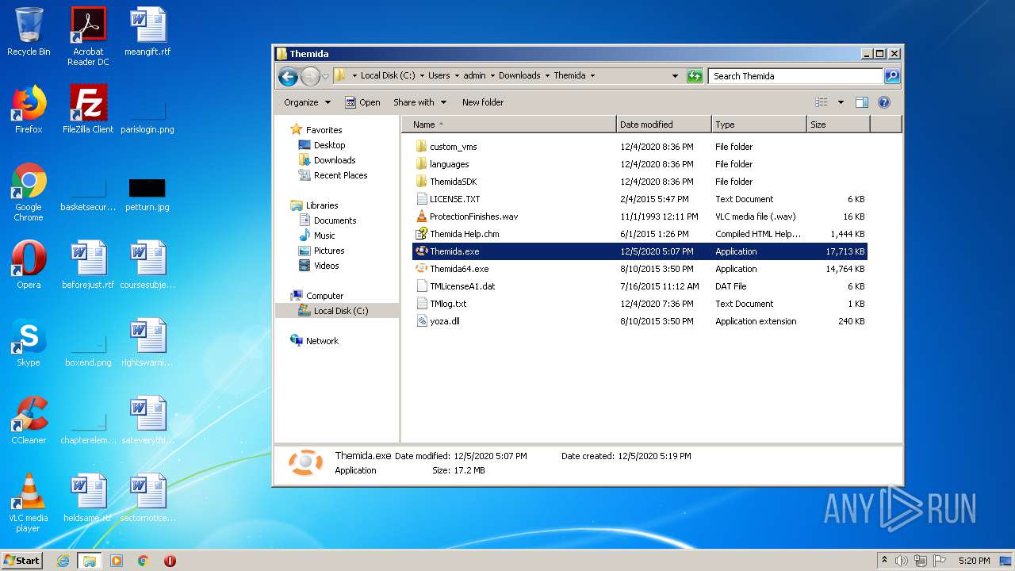Screen dimensions: 1015x571
Task: Click Local Disk (C:) in breadcrumb
Action: coord(388,76)
